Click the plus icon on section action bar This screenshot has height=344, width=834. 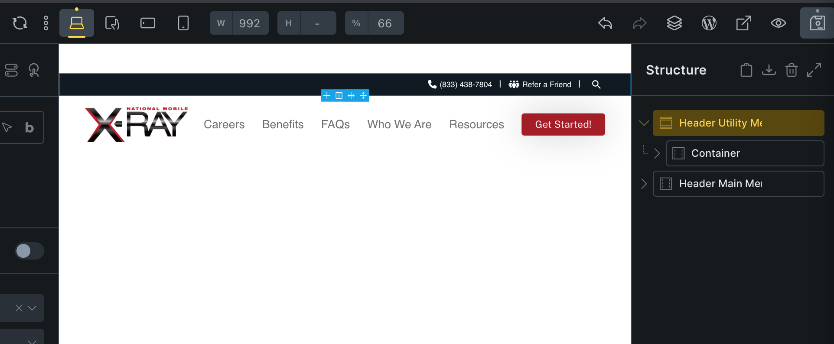[x=327, y=95]
